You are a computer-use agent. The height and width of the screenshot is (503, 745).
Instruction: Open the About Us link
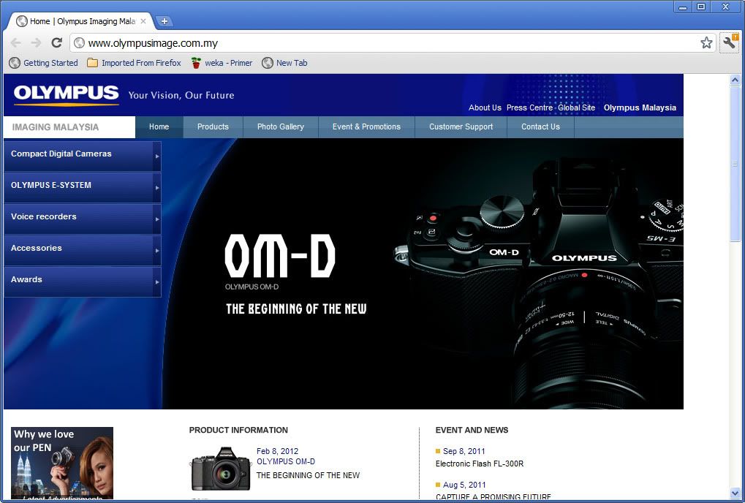coord(485,107)
